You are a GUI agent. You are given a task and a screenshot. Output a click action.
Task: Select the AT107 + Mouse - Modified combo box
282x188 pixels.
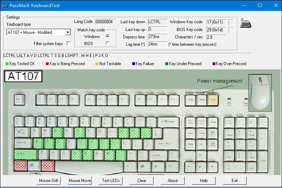tap(38, 32)
